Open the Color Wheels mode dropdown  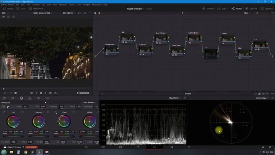[x=89, y=102]
